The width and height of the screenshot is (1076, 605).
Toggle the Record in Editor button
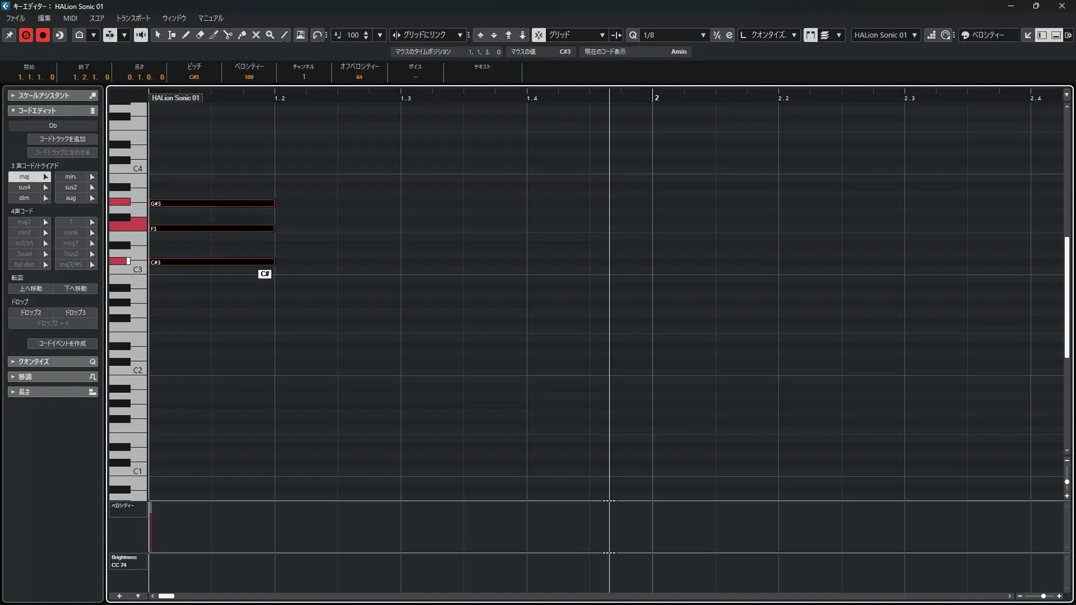pyautogui.click(x=43, y=35)
